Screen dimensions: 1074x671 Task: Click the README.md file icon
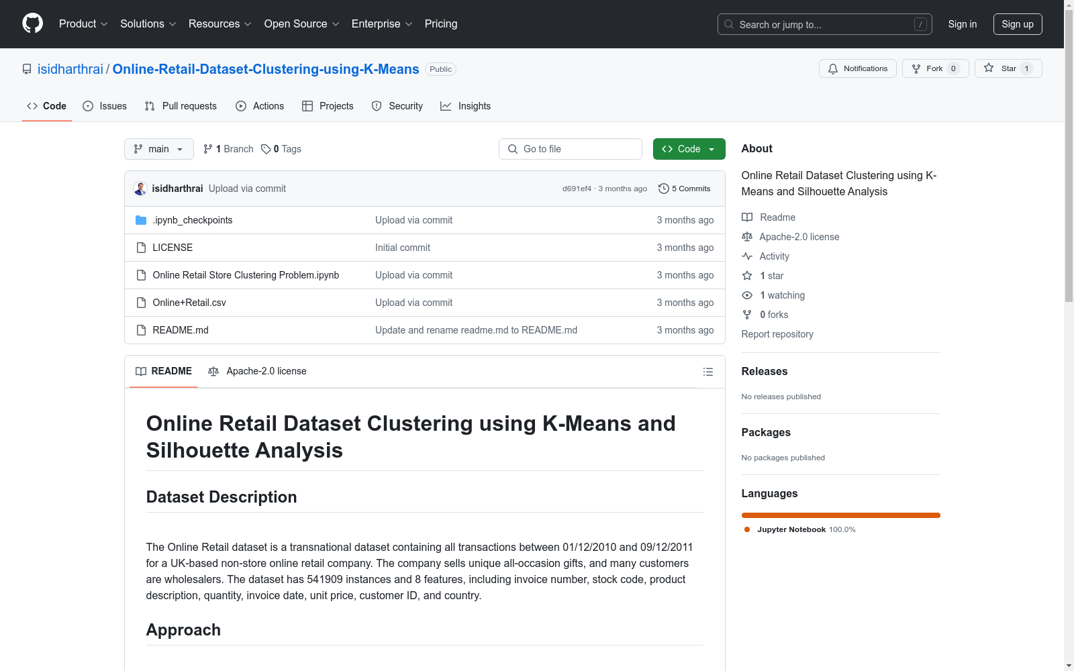coord(141,330)
